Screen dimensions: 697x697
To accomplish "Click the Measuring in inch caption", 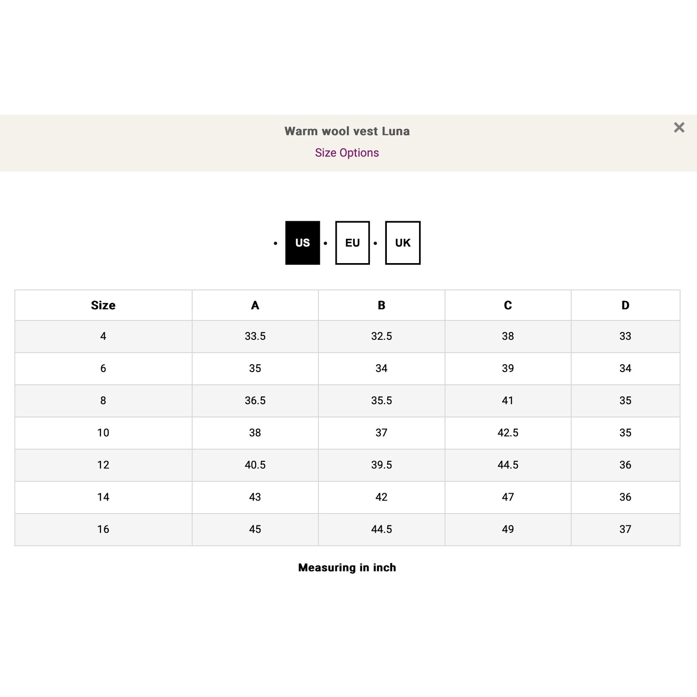I will [347, 568].
